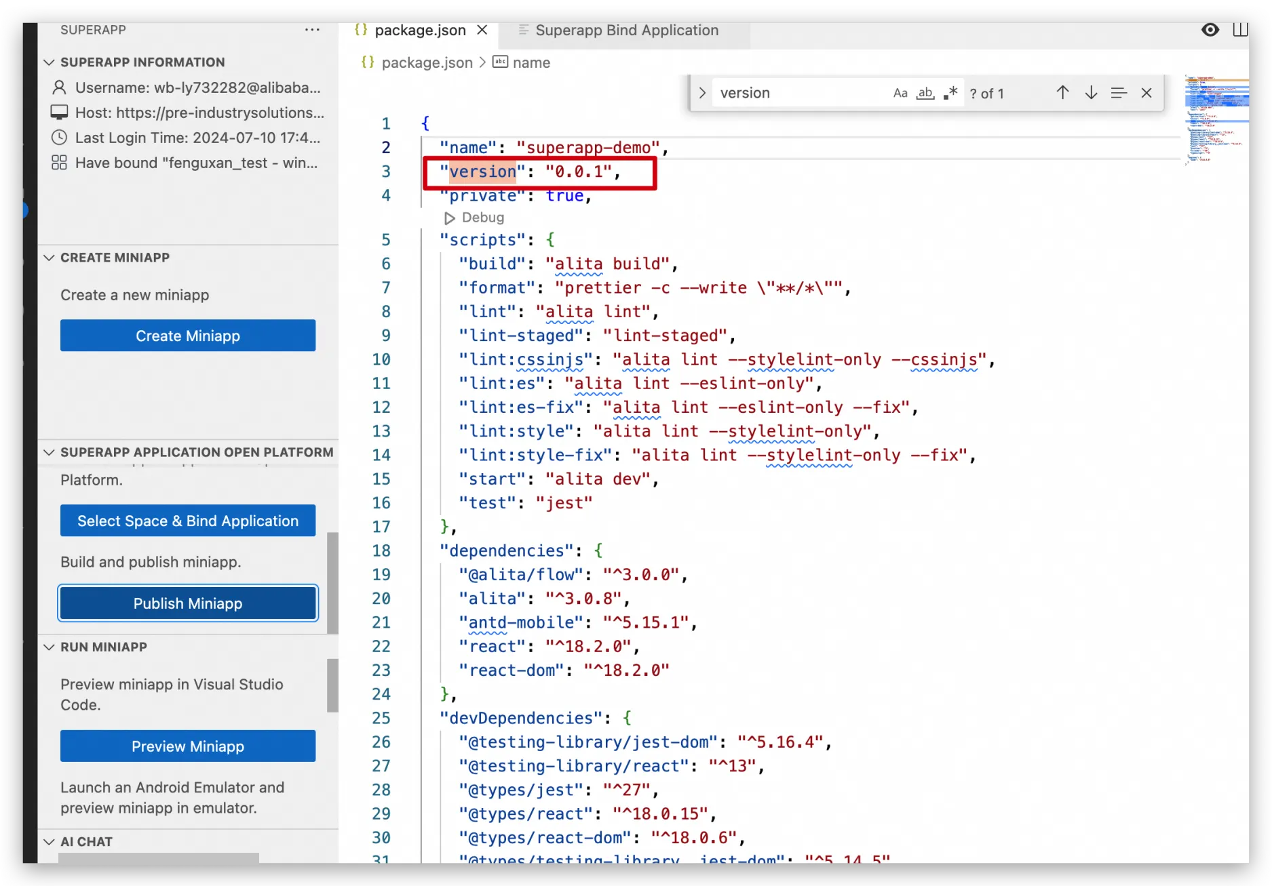Open the SUPERAPP panel more actions menu
The height and width of the screenshot is (886, 1272).
312,30
